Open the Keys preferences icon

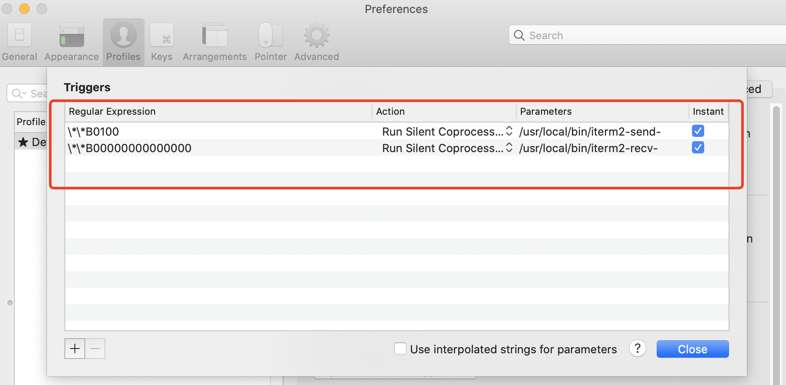pos(162,42)
